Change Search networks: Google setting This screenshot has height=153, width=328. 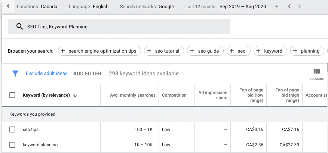tap(147, 7)
